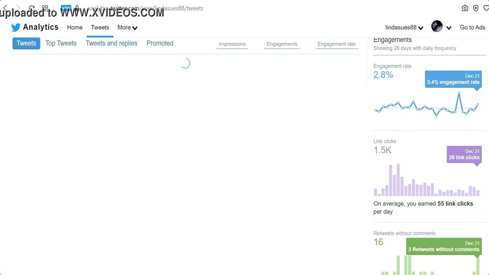Click the VPN badge in address bar
The image size is (489, 275).
tap(66, 8)
